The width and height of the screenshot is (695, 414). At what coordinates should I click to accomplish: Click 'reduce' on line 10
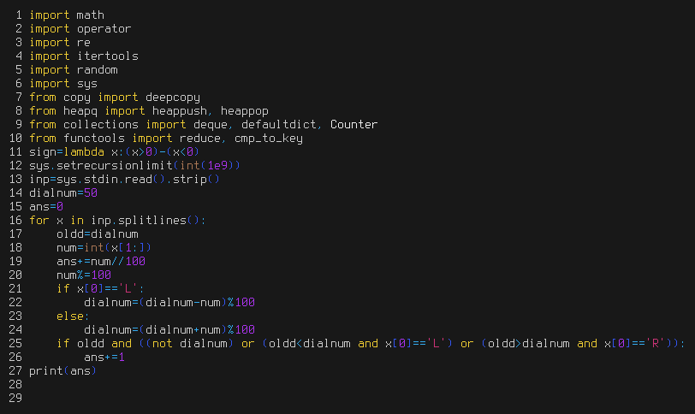200,139
